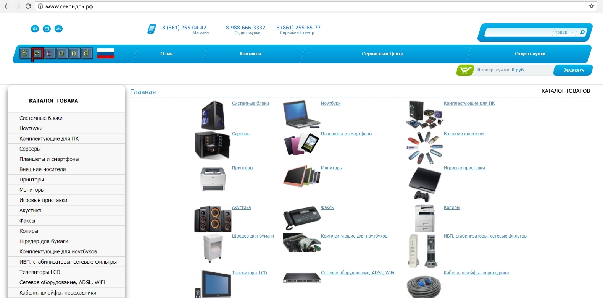The width and height of the screenshot is (603, 298).
Task: Click the 'Главная' breadcrumb heading
Action: (x=143, y=92)
